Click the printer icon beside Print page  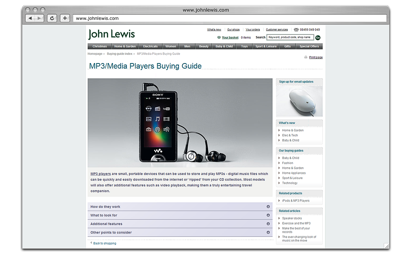pyautogui.click(x=306, y=57)
